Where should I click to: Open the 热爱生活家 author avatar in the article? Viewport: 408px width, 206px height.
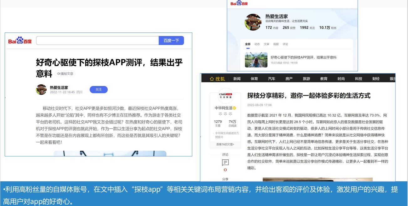41,89
